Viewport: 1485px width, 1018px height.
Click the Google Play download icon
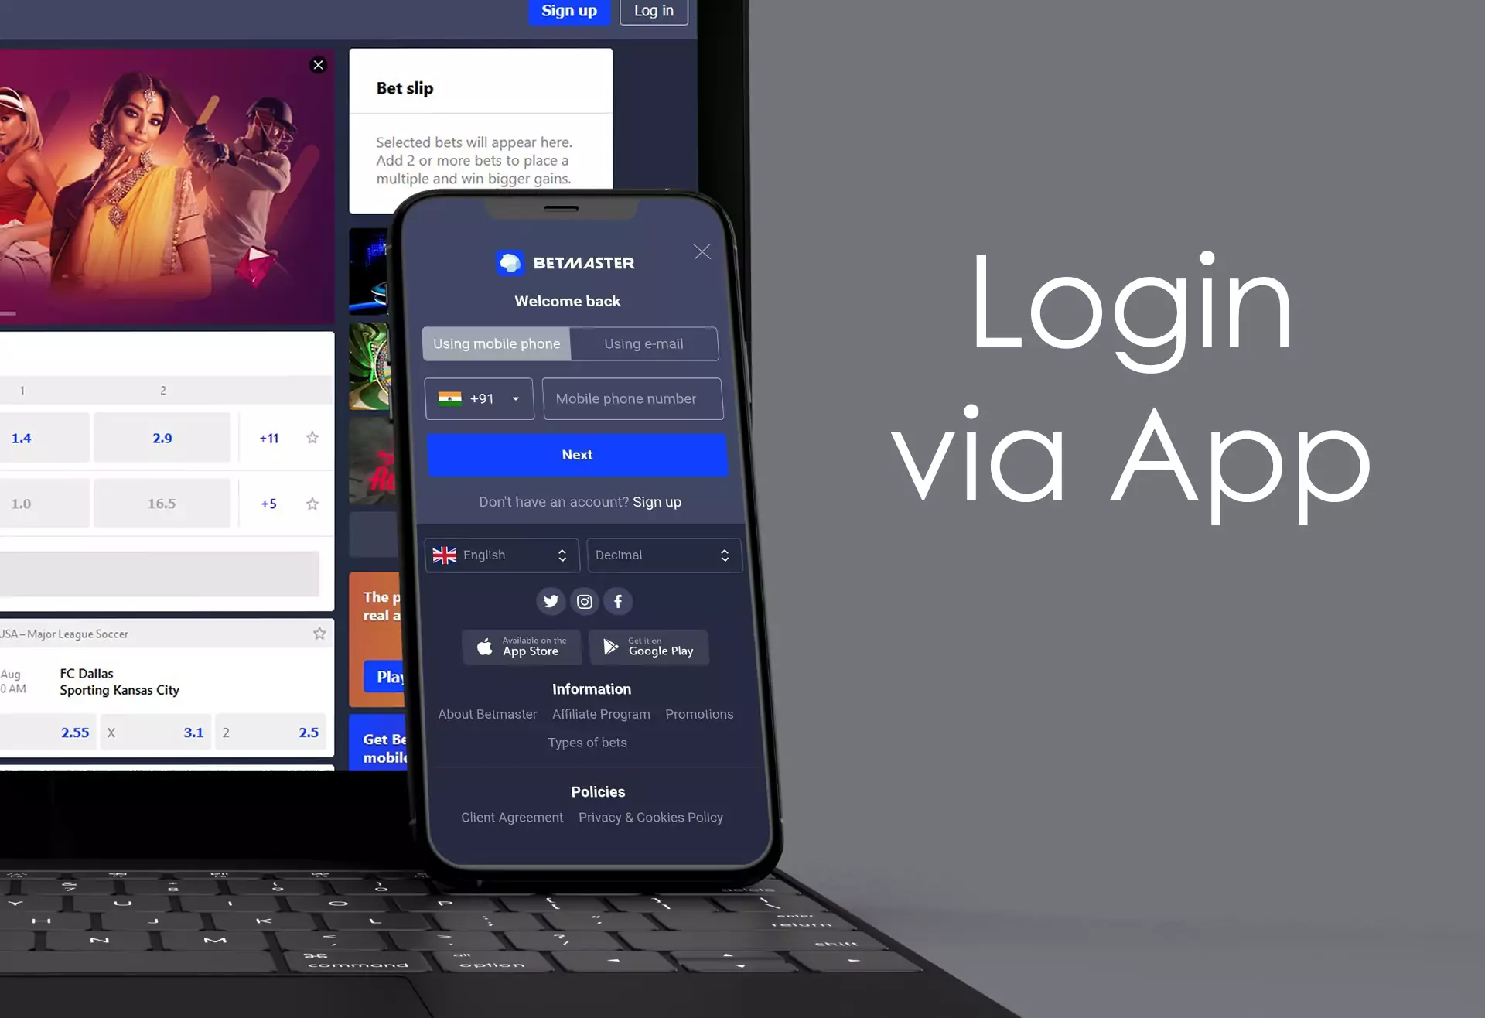click(x=647, y=647)
